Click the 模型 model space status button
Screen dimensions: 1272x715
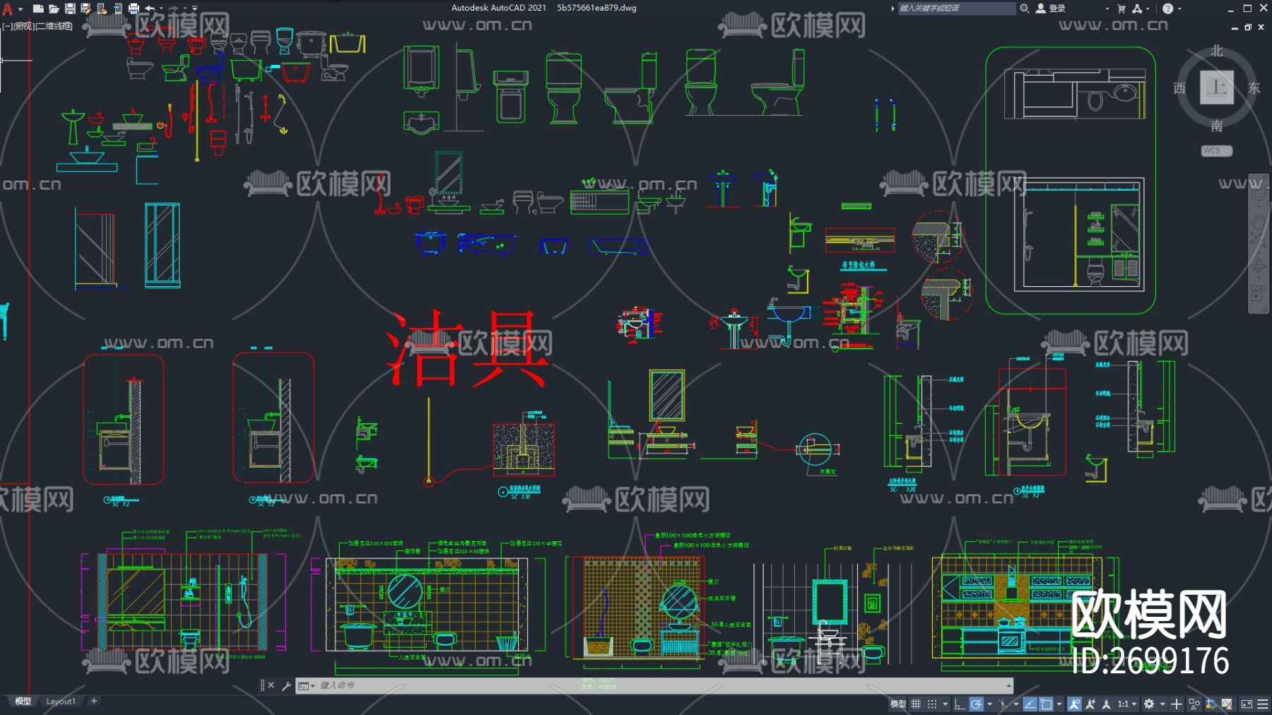pyautogui.click(x=897, y=704)
